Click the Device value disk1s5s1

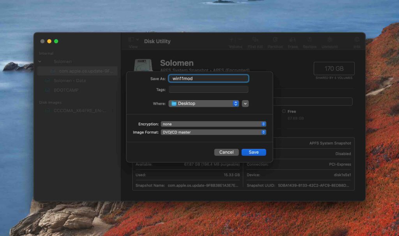click(x=342, y=175)
